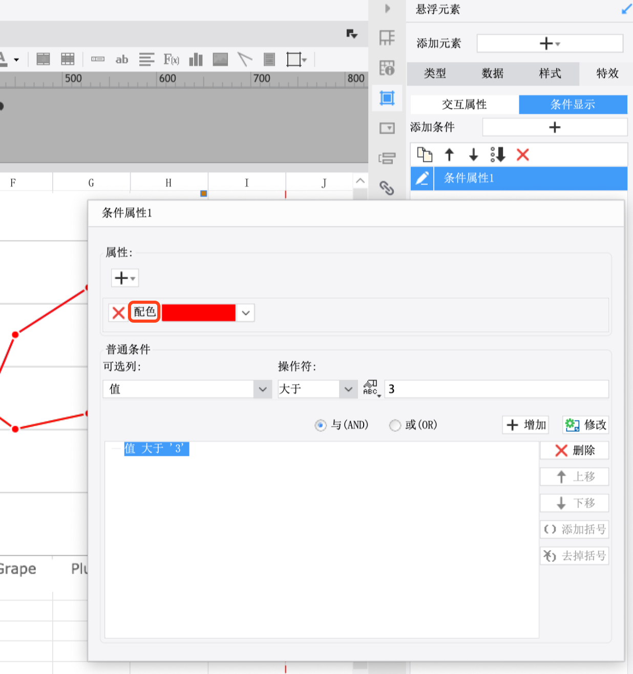633x674 pixels.
Task: Switch to the 类型 tab
Action: click(435, 74)
